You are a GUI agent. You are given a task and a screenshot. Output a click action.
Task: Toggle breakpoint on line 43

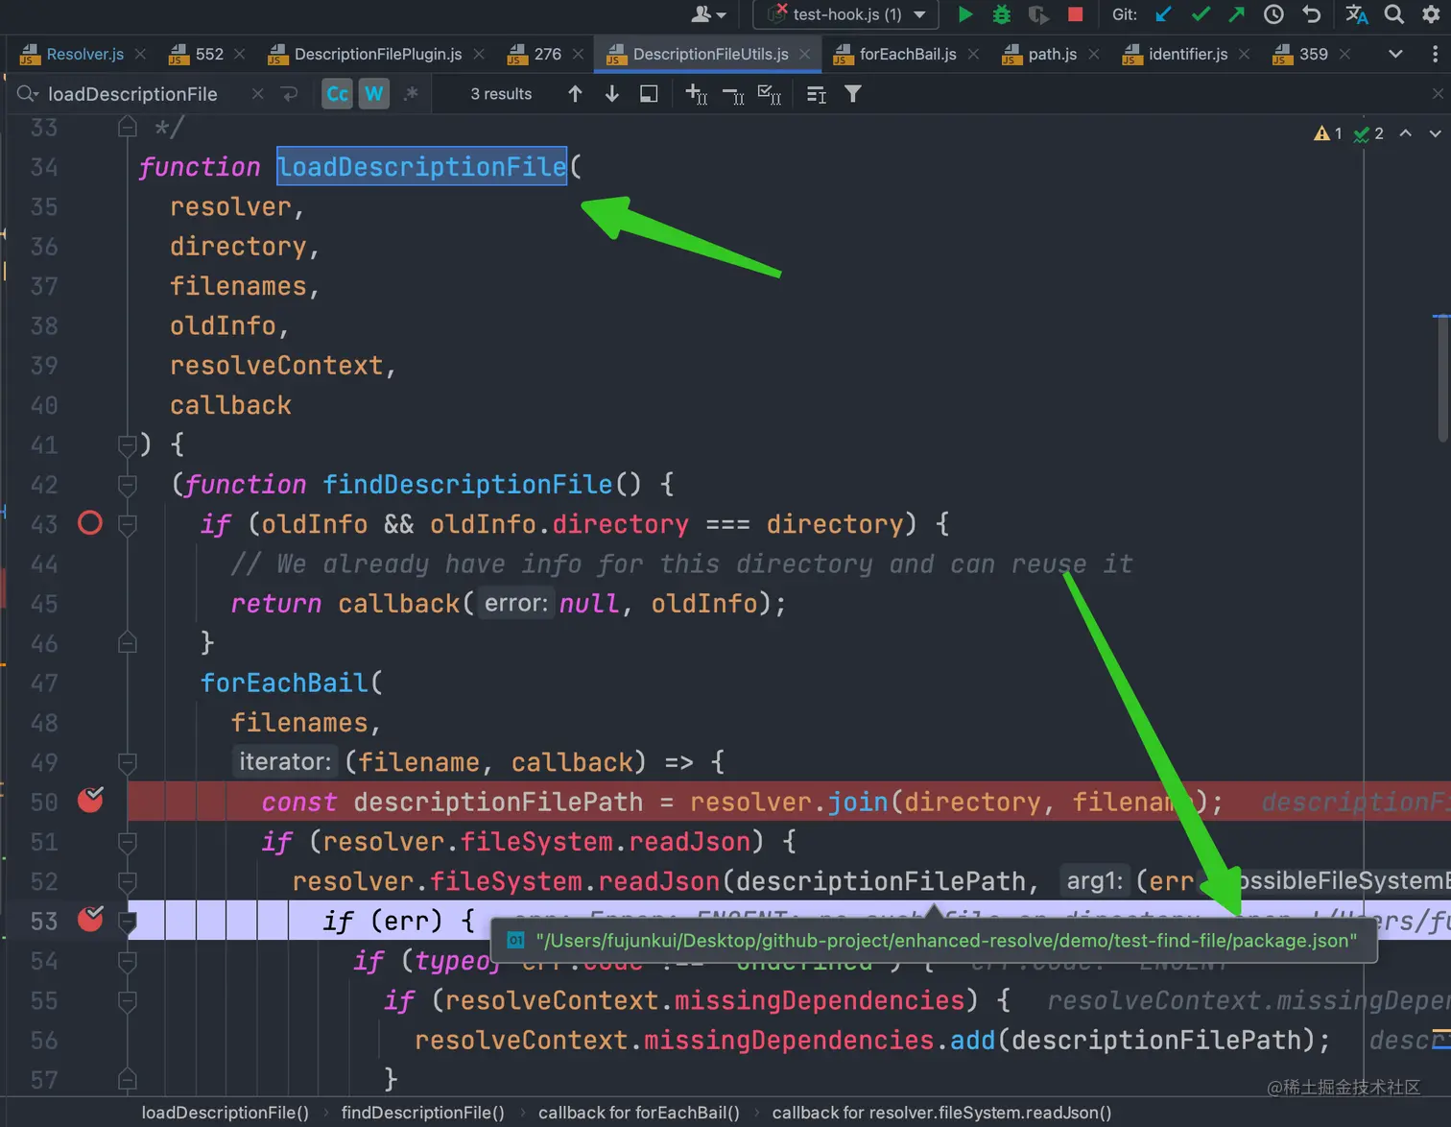90,524
